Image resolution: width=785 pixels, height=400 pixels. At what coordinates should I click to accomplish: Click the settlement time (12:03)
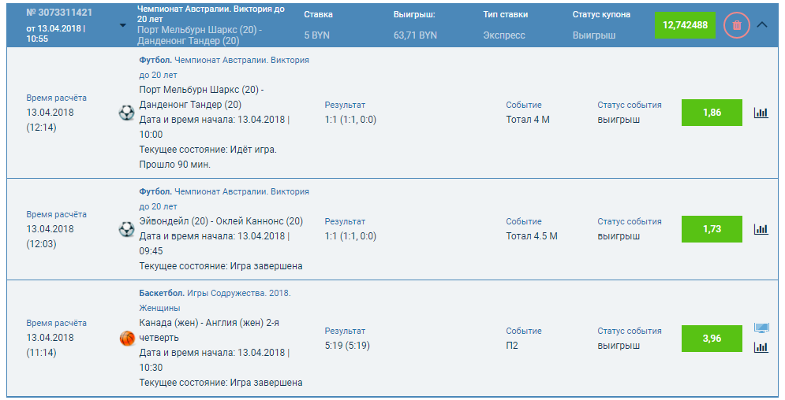(41, 243)
